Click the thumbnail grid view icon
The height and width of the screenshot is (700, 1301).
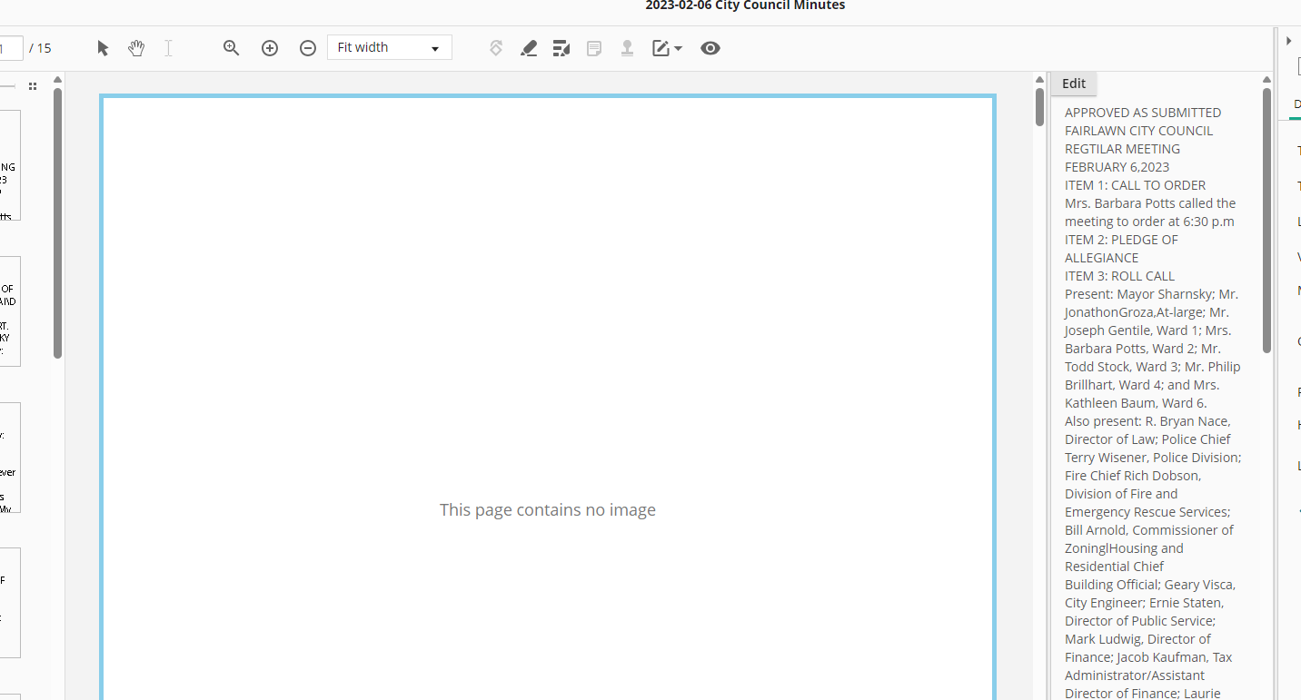click(x=33, y=86)
